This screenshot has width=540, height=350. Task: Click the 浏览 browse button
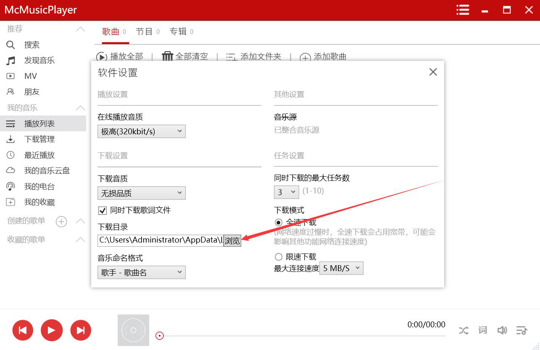point(232,240)
